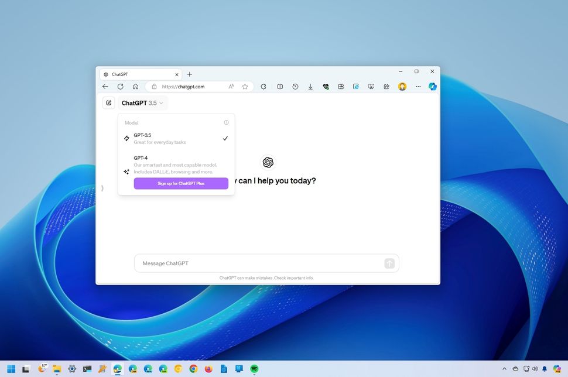Open Edge Dev on the taskbar
Viewport: 568px width, 377px height.
coord(163,369)
